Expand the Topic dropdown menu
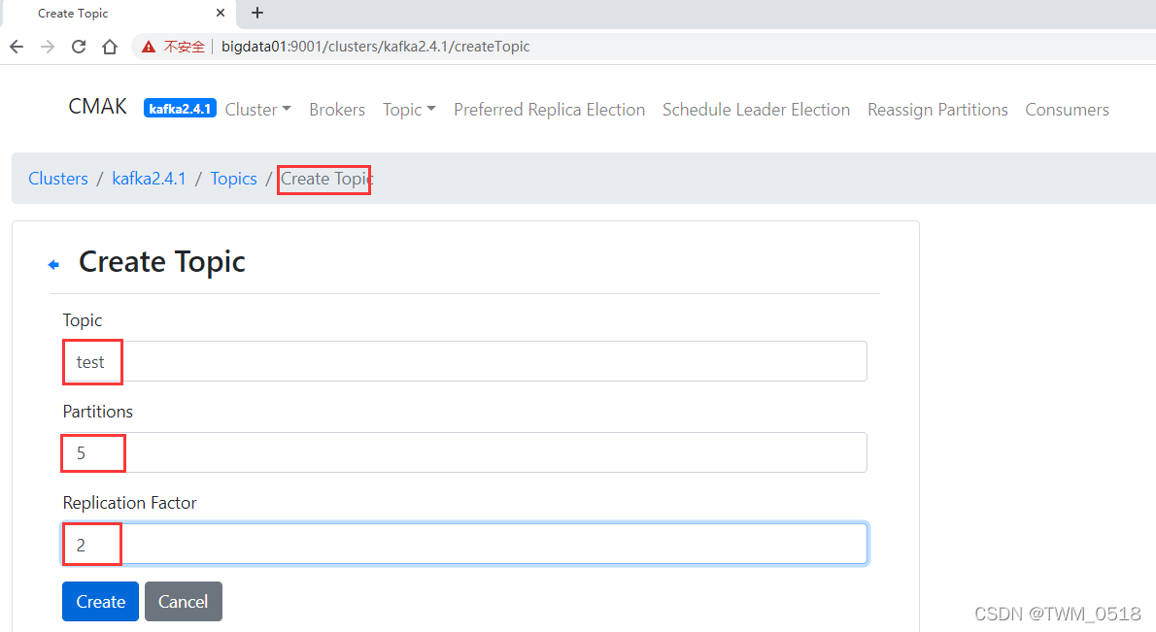This screenshot has width=1156, height=632. 409,109
